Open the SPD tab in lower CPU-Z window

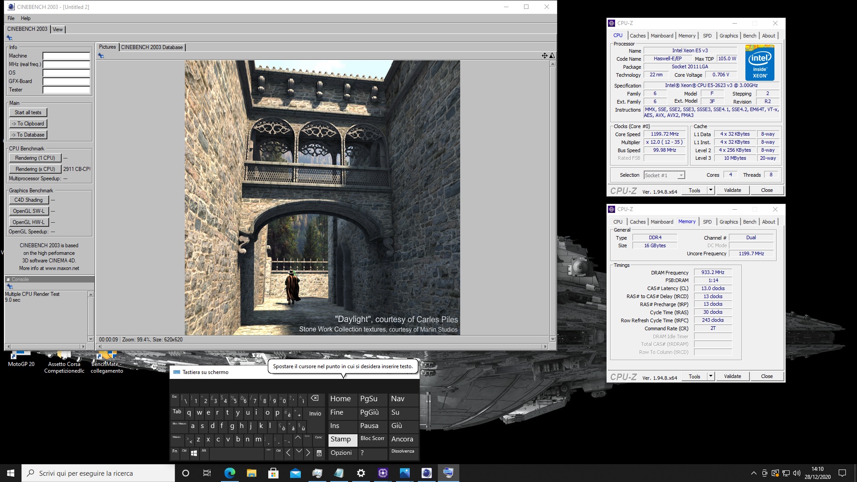coord(707,222)
